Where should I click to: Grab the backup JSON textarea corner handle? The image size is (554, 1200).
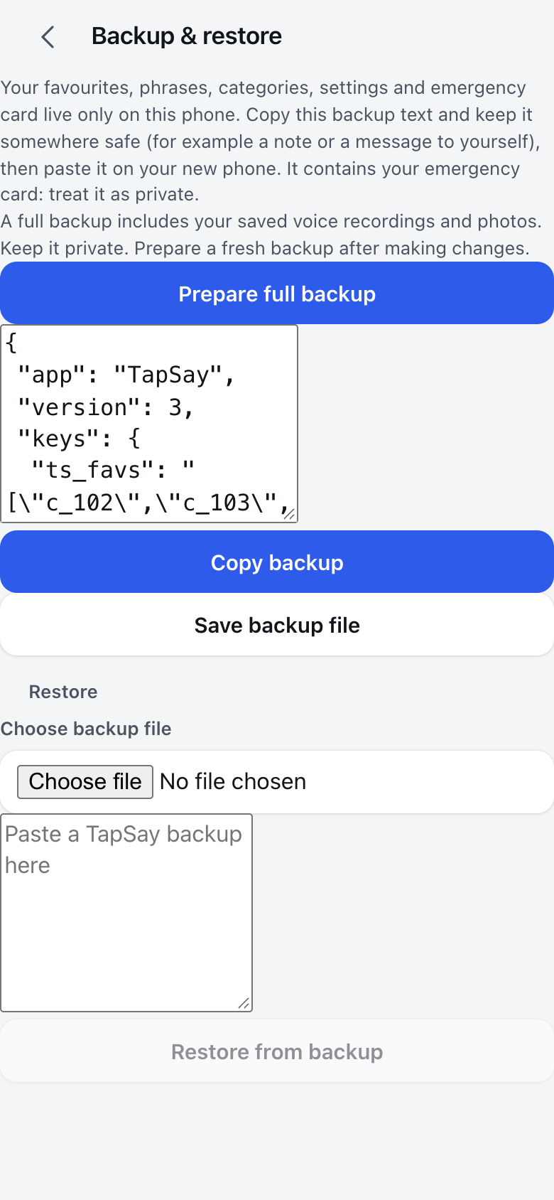(x=290, y=514)
